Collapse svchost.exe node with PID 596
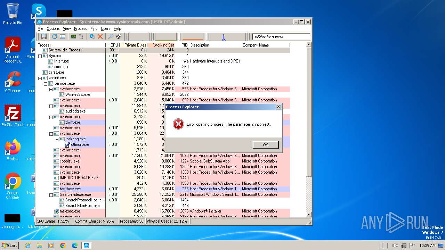 51,89
